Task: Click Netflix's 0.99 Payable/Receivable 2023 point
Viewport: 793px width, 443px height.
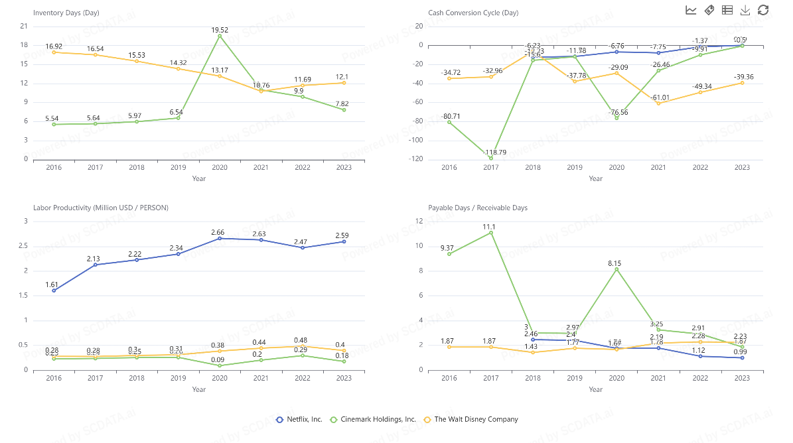Action: pyautogui.click(x=742, y=357)
